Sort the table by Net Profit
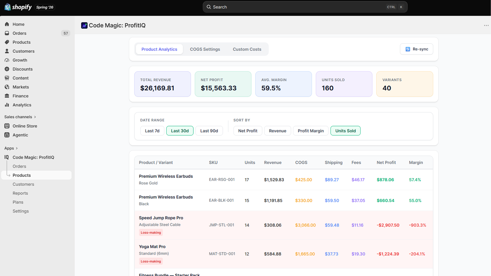 click(248, 131)
